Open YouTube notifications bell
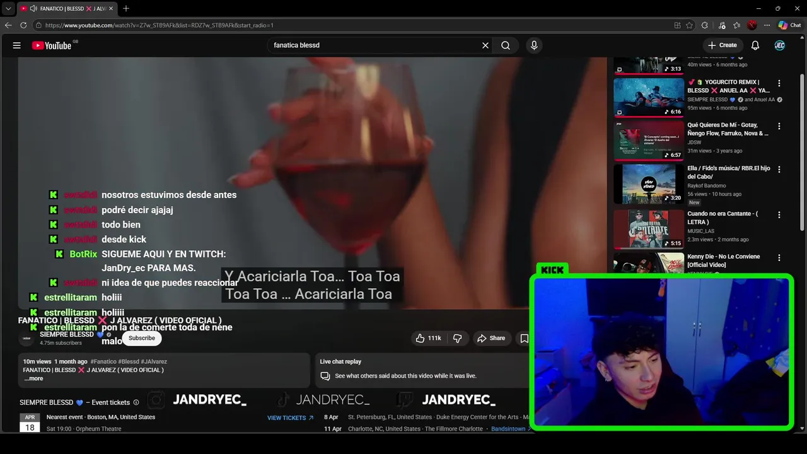Viewport: 807px width, 454px height. 755,45
